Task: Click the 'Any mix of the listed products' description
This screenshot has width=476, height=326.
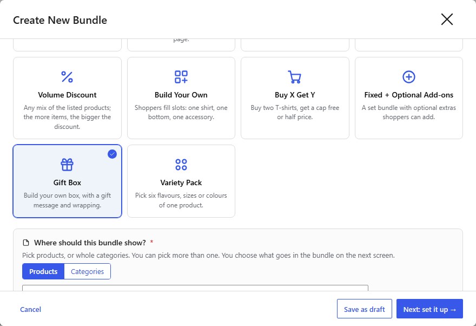Action: click(67, 117)
